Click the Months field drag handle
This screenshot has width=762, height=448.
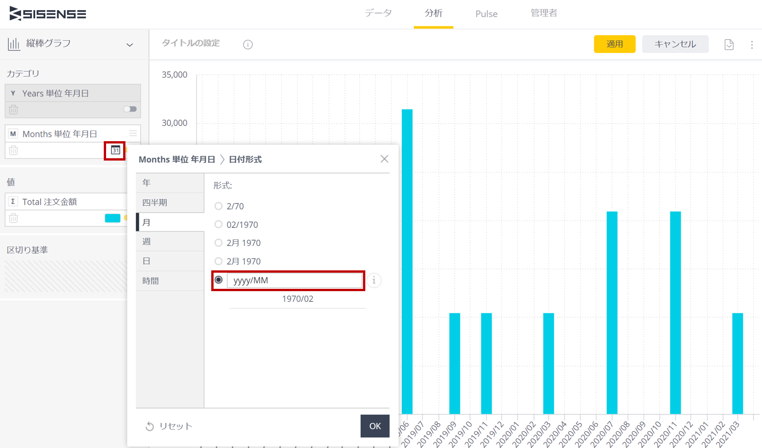coord(133,133)
